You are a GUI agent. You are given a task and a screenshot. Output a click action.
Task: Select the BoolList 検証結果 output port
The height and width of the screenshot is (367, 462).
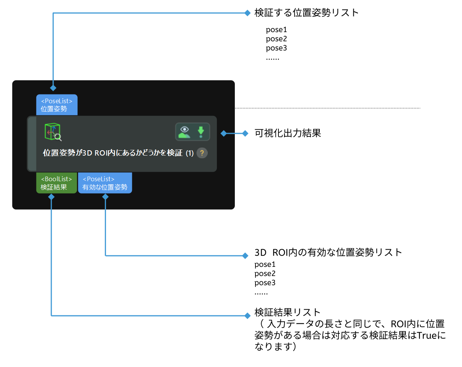point(57,183)
